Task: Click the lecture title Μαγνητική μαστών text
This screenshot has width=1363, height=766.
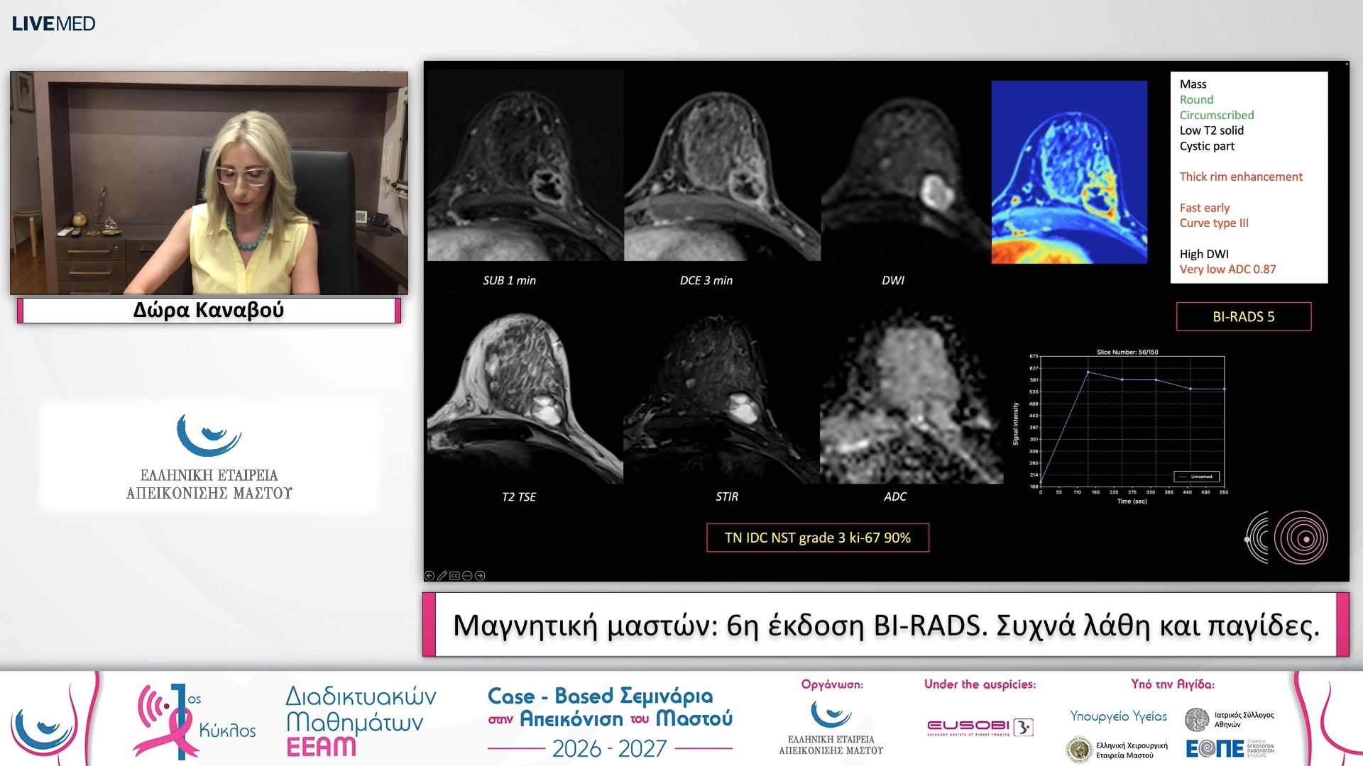Action: [886, 626]
